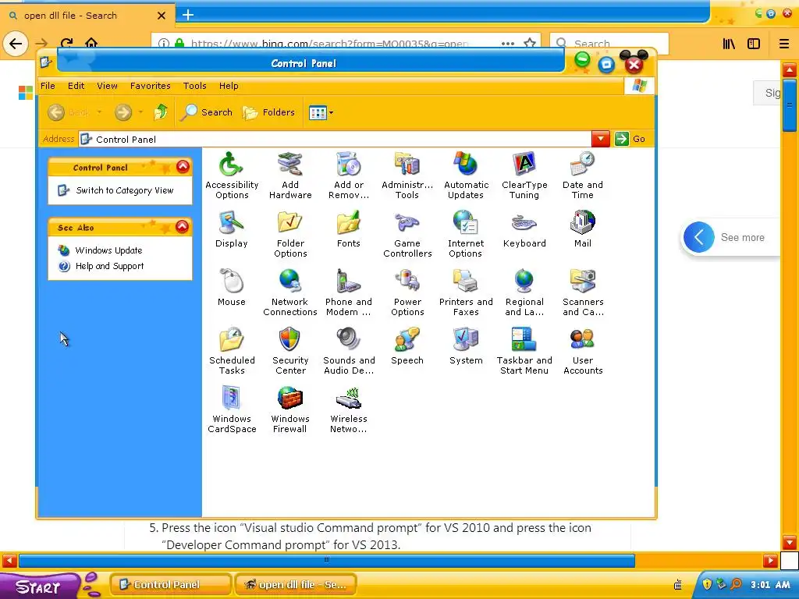Open Add Hardware applet

(290, 175)
